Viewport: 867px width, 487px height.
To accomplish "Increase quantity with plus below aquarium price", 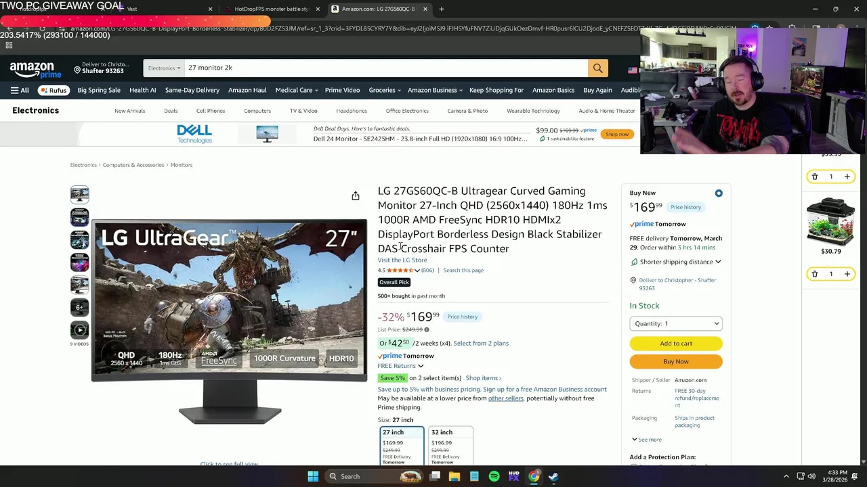I will pos(847,274).
